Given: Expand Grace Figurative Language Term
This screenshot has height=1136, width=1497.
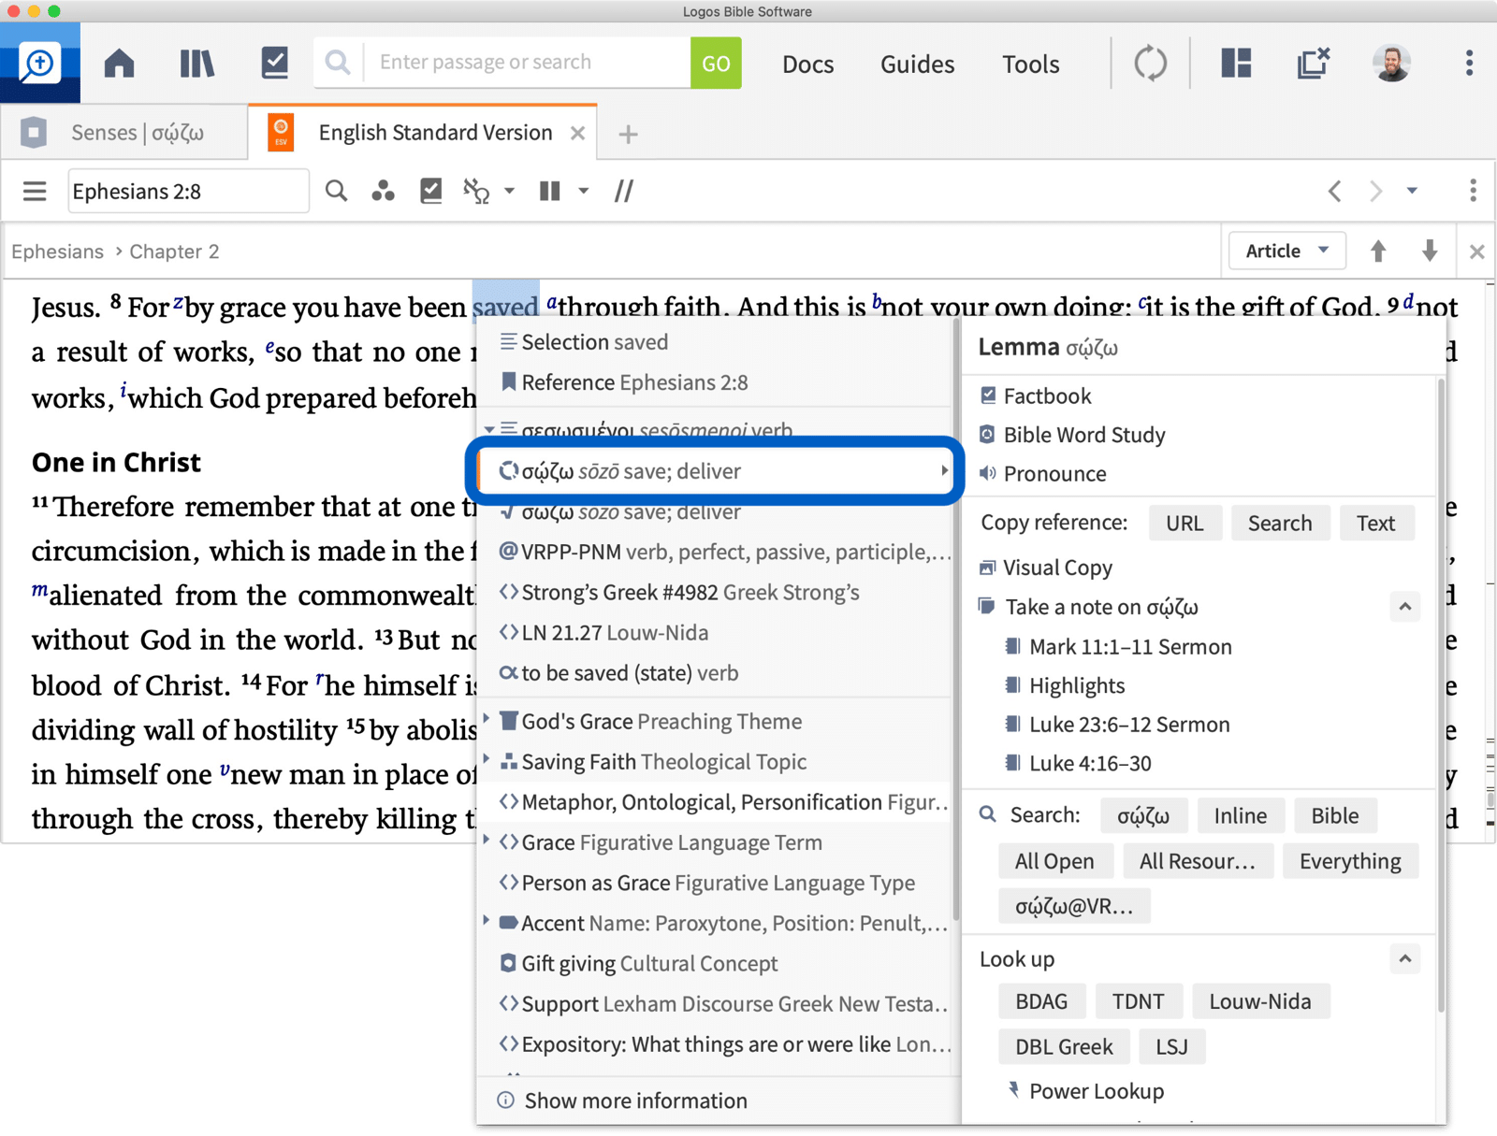Looking at the screenshot, I should [487, 841].
